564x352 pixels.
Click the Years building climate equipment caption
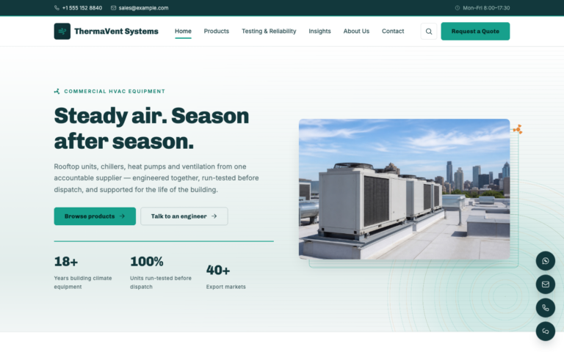pyautogui.click(x=83, y=282)
